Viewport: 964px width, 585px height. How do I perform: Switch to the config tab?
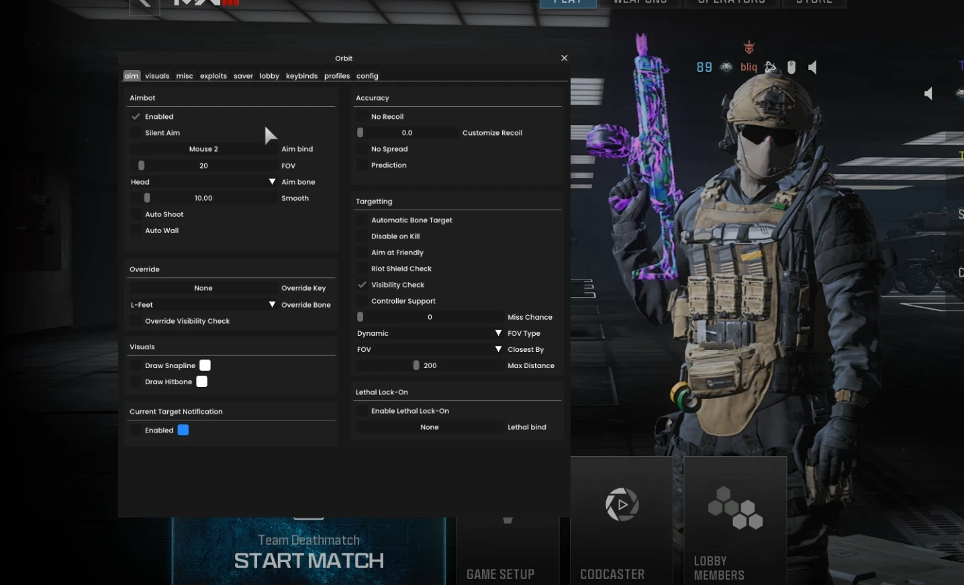367,76
